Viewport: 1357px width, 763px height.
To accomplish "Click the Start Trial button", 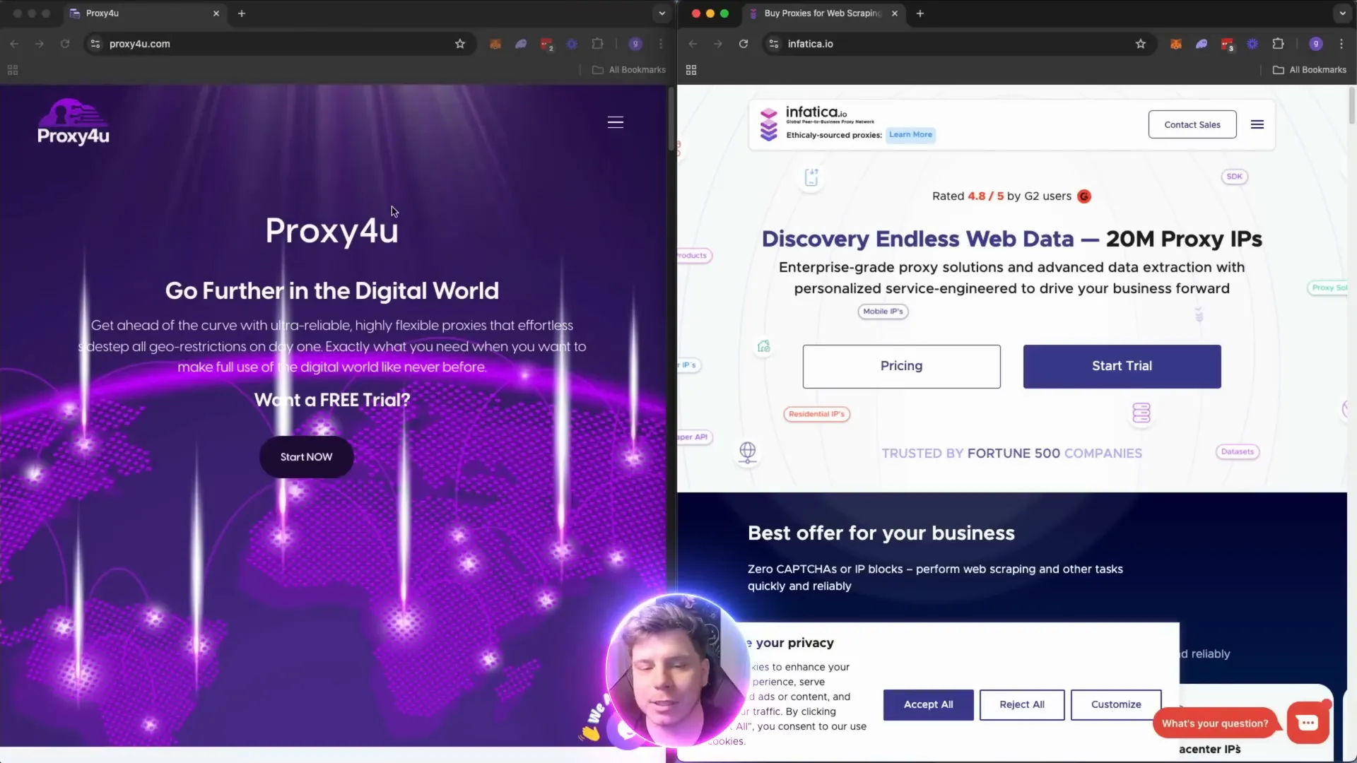I will [1122, 366].
